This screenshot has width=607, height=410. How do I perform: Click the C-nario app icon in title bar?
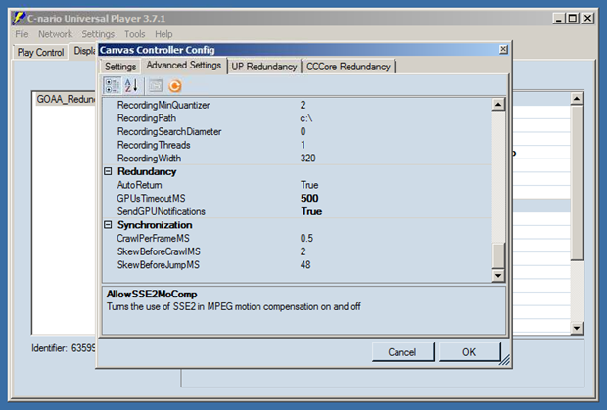coord(19,19)
